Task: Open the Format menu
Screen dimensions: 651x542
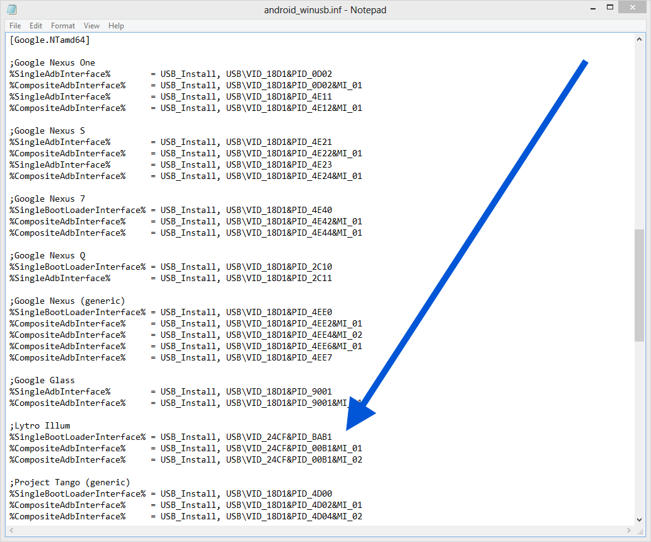Action: [x=62, y=26]
